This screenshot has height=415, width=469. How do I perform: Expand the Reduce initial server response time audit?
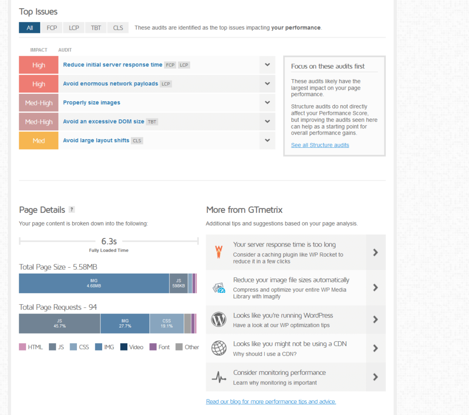[x=267, y=65]
